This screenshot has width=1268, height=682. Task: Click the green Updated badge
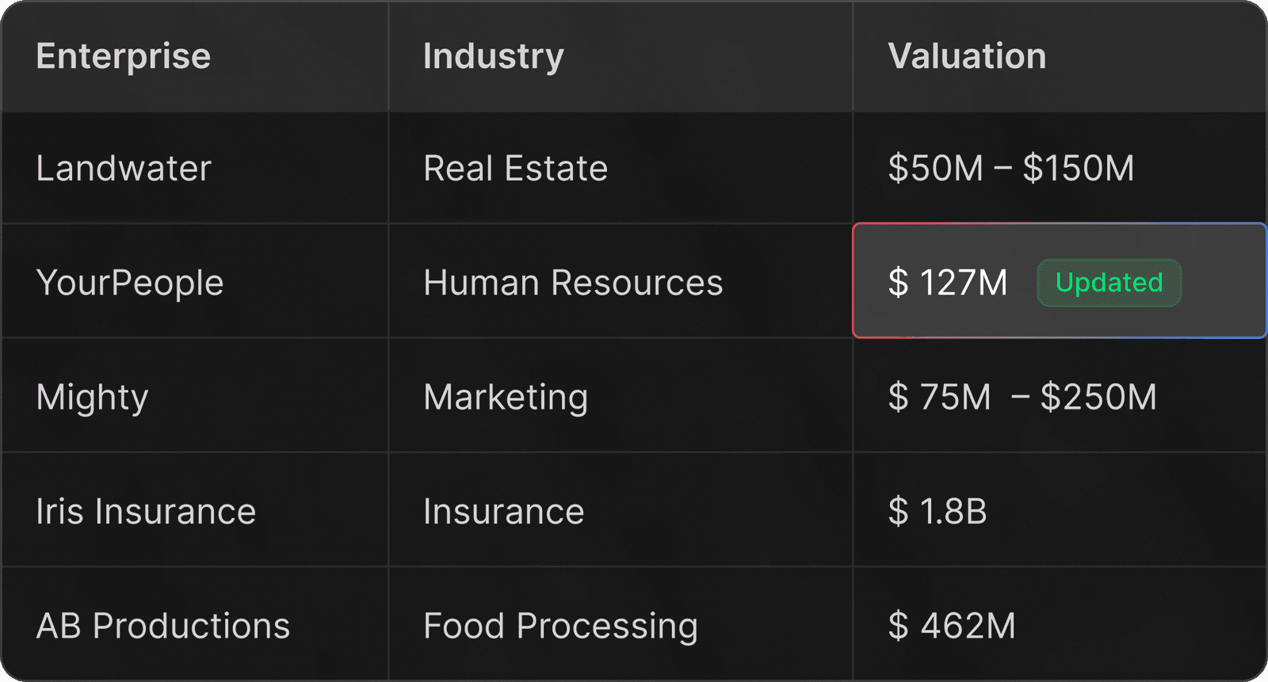tap(1109, 283)
